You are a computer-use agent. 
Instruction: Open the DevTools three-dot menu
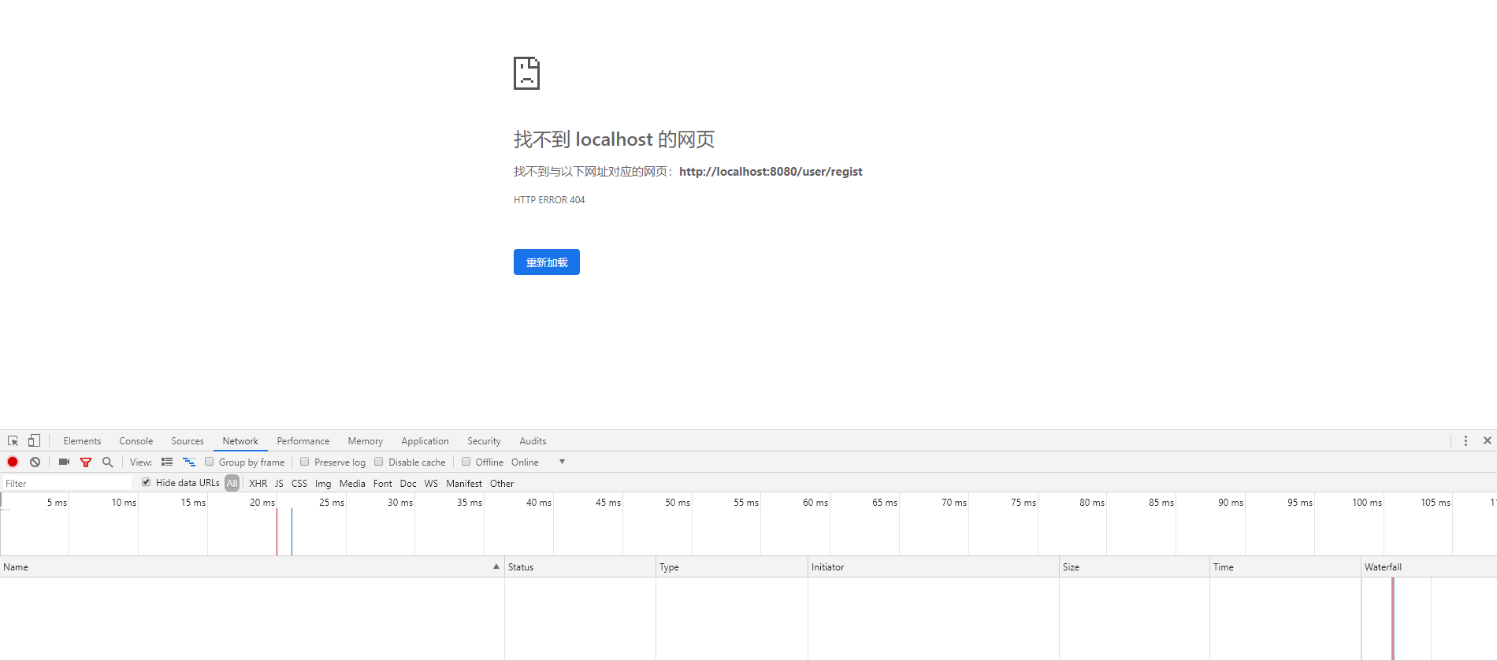tap(1465, 440)
